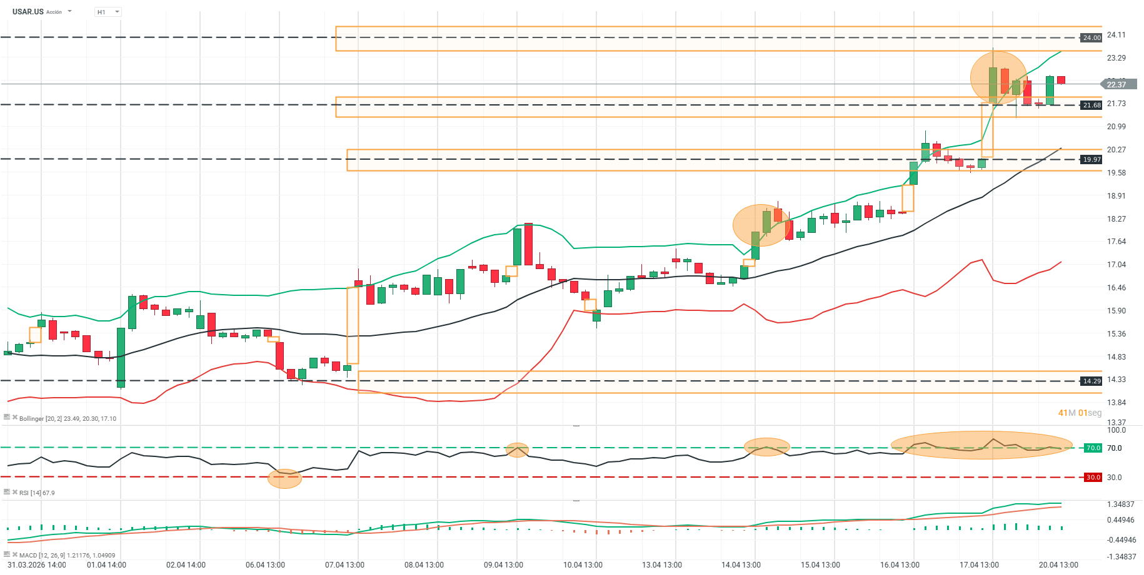Select the large orange circle at chart top
Viewport: 1144px width, 575px height.
click(x=998, y=77)
